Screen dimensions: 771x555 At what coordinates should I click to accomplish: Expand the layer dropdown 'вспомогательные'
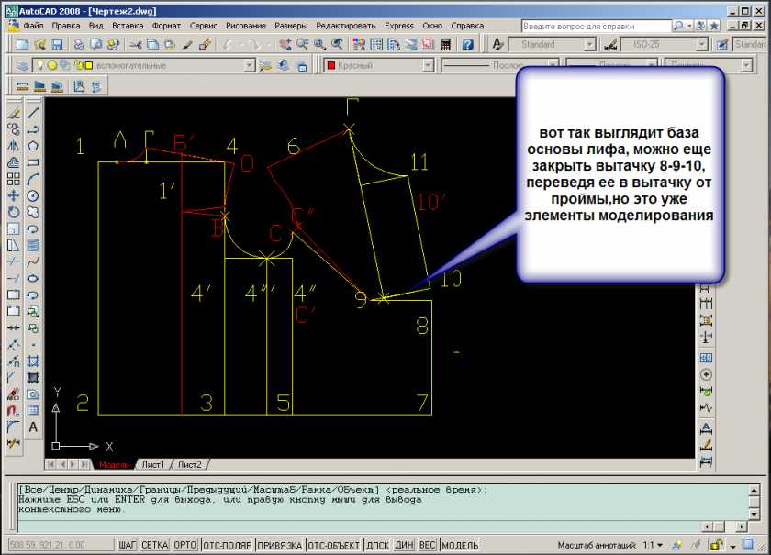coord(248,65)
